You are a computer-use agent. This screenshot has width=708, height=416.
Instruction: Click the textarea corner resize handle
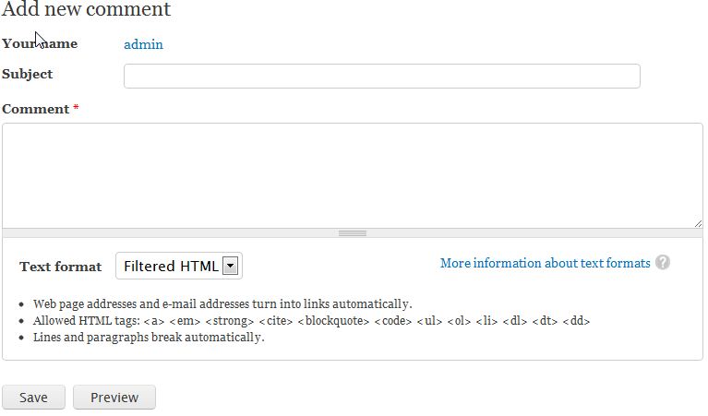(698, 222)
